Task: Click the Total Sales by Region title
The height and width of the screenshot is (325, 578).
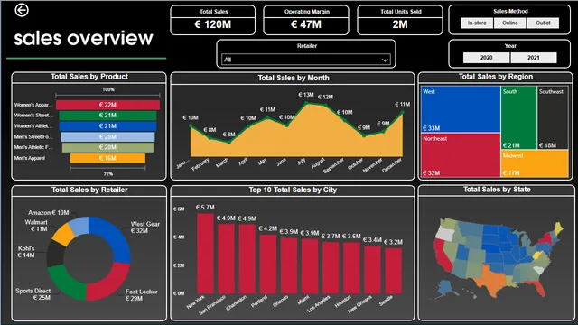Action: coord(496,76)
